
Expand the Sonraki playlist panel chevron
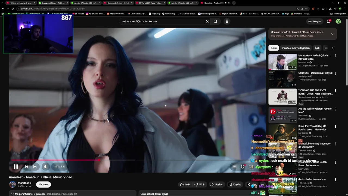[332, 34]
